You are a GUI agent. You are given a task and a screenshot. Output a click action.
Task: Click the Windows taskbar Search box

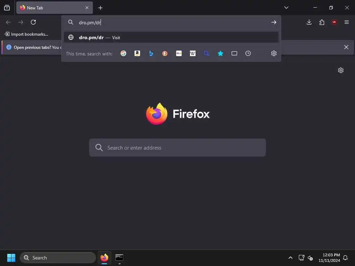pyautogui.click(x=58, y=258)
